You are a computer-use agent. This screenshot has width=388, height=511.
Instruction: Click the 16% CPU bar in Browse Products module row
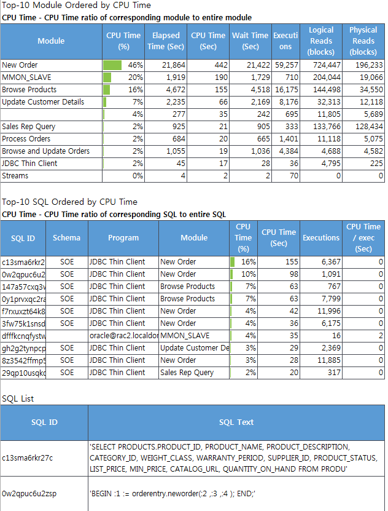(x=106, y=90)
